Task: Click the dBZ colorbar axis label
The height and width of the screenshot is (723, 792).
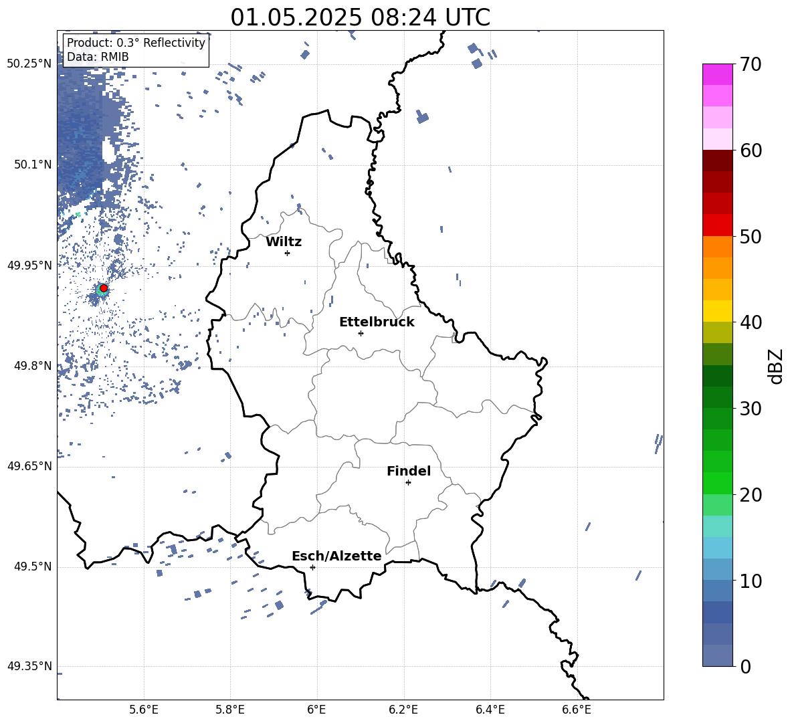Action: (x=777, y=366)
